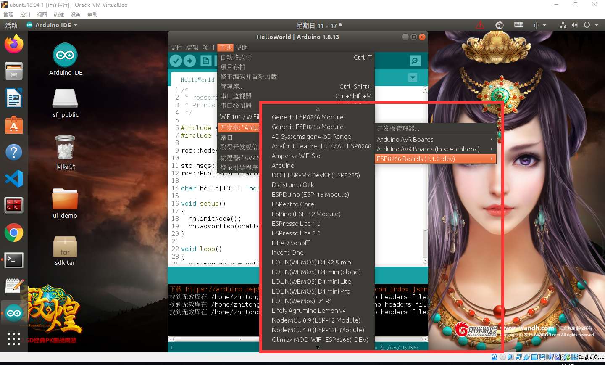Click the keyboard indicator in the top bar

click(519, 25)
